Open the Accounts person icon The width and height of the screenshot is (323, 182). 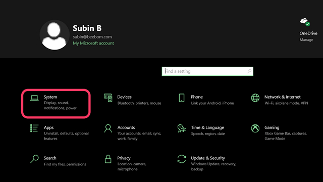point(108,128)
